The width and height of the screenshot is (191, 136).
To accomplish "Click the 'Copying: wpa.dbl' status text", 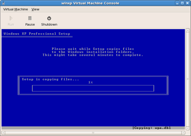I will click(x=150, y=128).
